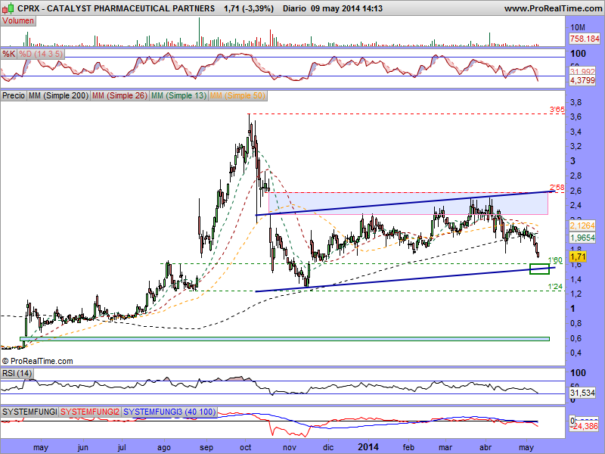Select the Diario timeframe text
The image size is (605, 454).
[x=294, y=8]
